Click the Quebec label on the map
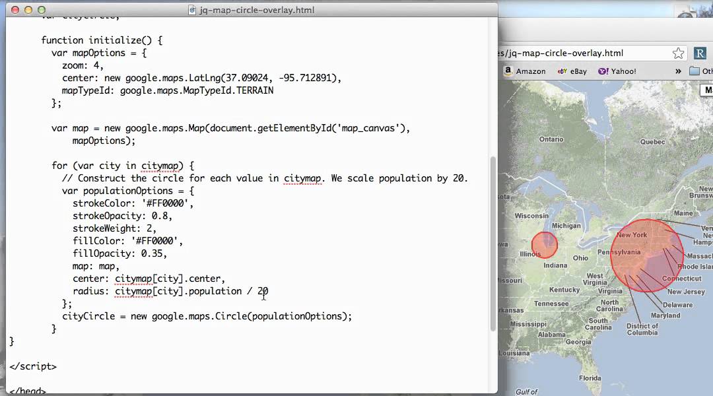This screenshot has height=396, width=713. pyautogui.click(x=652, y=142)
